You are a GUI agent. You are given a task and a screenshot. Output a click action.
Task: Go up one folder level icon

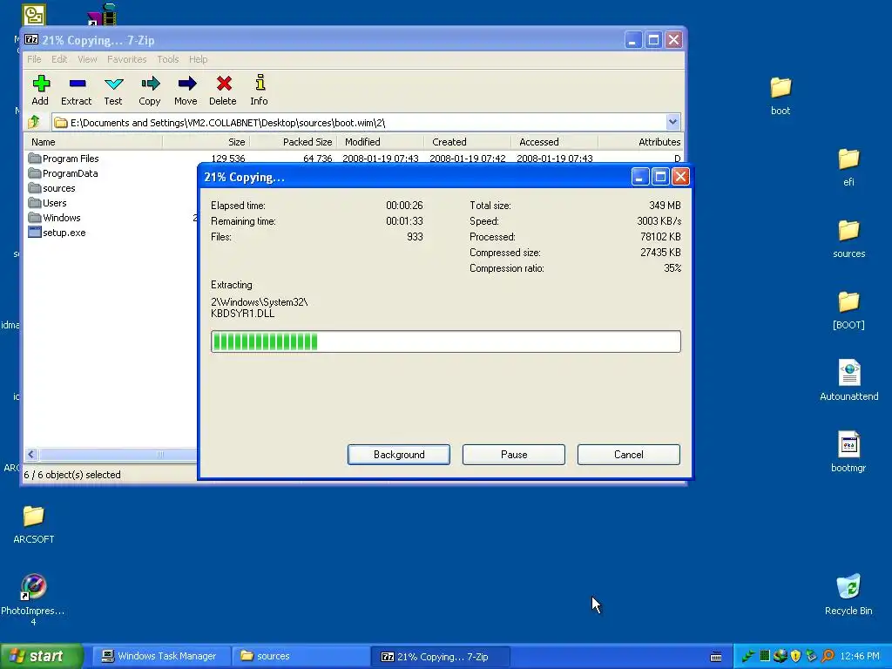34,122
